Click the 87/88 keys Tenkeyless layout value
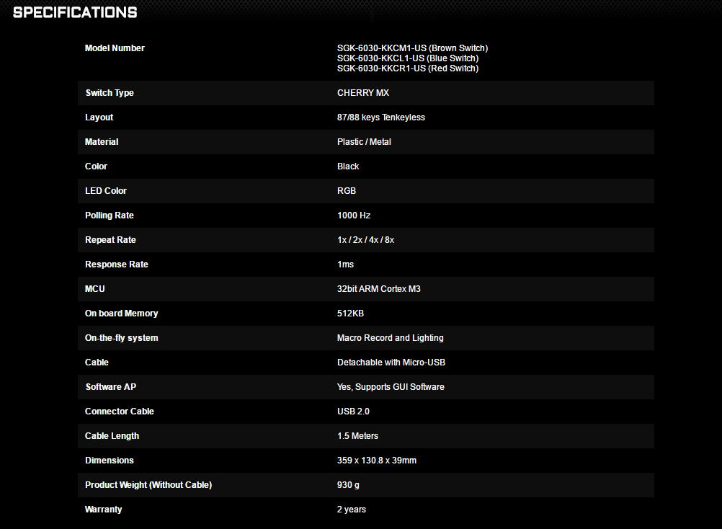This screenshot has height=529, width=722. [x=380, y=117]
